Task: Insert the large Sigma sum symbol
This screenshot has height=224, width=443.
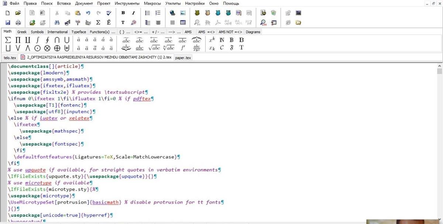Action: click(8, 40)
